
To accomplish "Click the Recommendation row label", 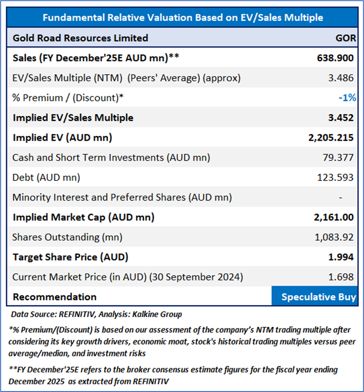I will pos(54,297).
